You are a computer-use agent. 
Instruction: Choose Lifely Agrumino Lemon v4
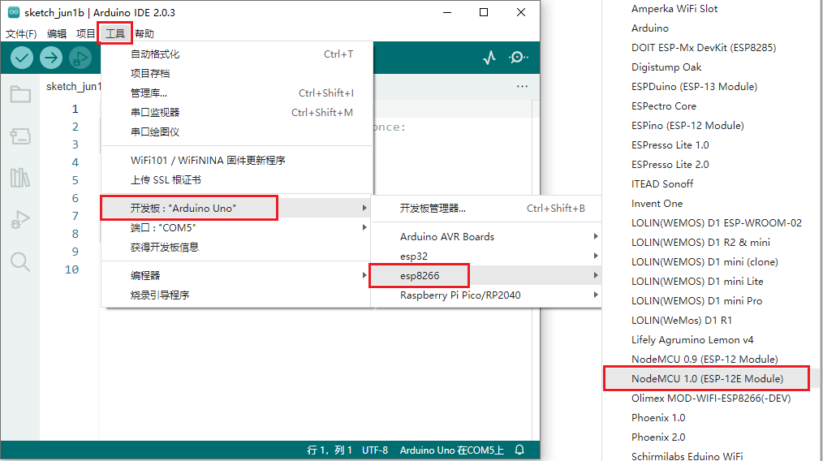(x=692, y=338)
